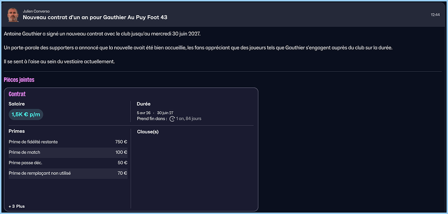Screen dimensions: 448x214
Task: Click the Durée label
Action: coord(144,104)
